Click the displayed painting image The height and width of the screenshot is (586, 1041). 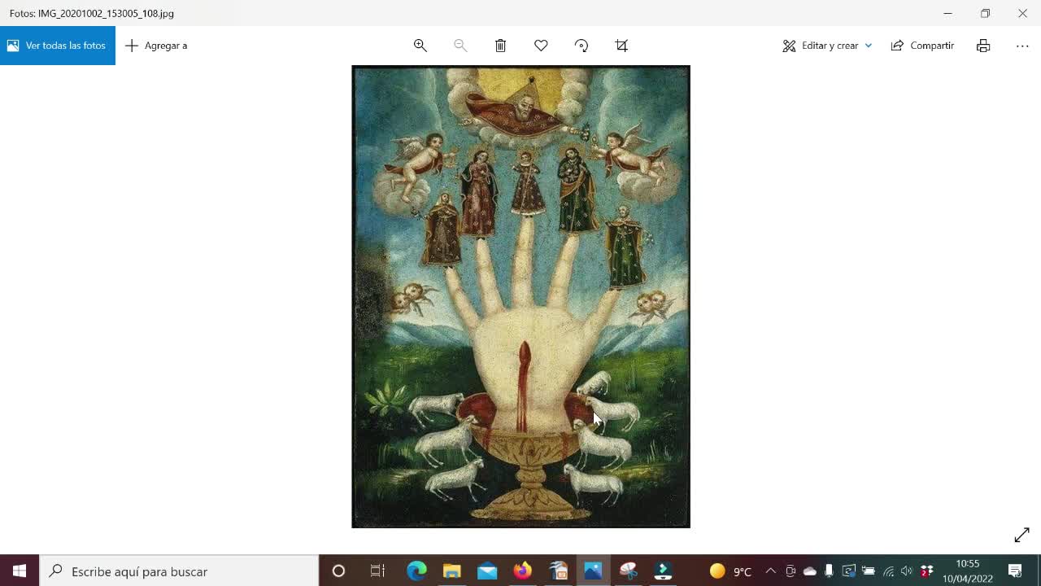(x=520, y=297)
